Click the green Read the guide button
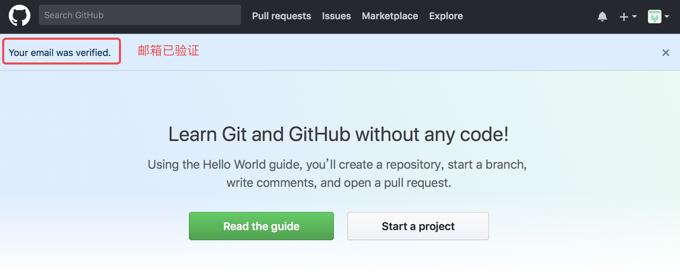This screenshot has height=278, width=680. (x=261, y=226)
